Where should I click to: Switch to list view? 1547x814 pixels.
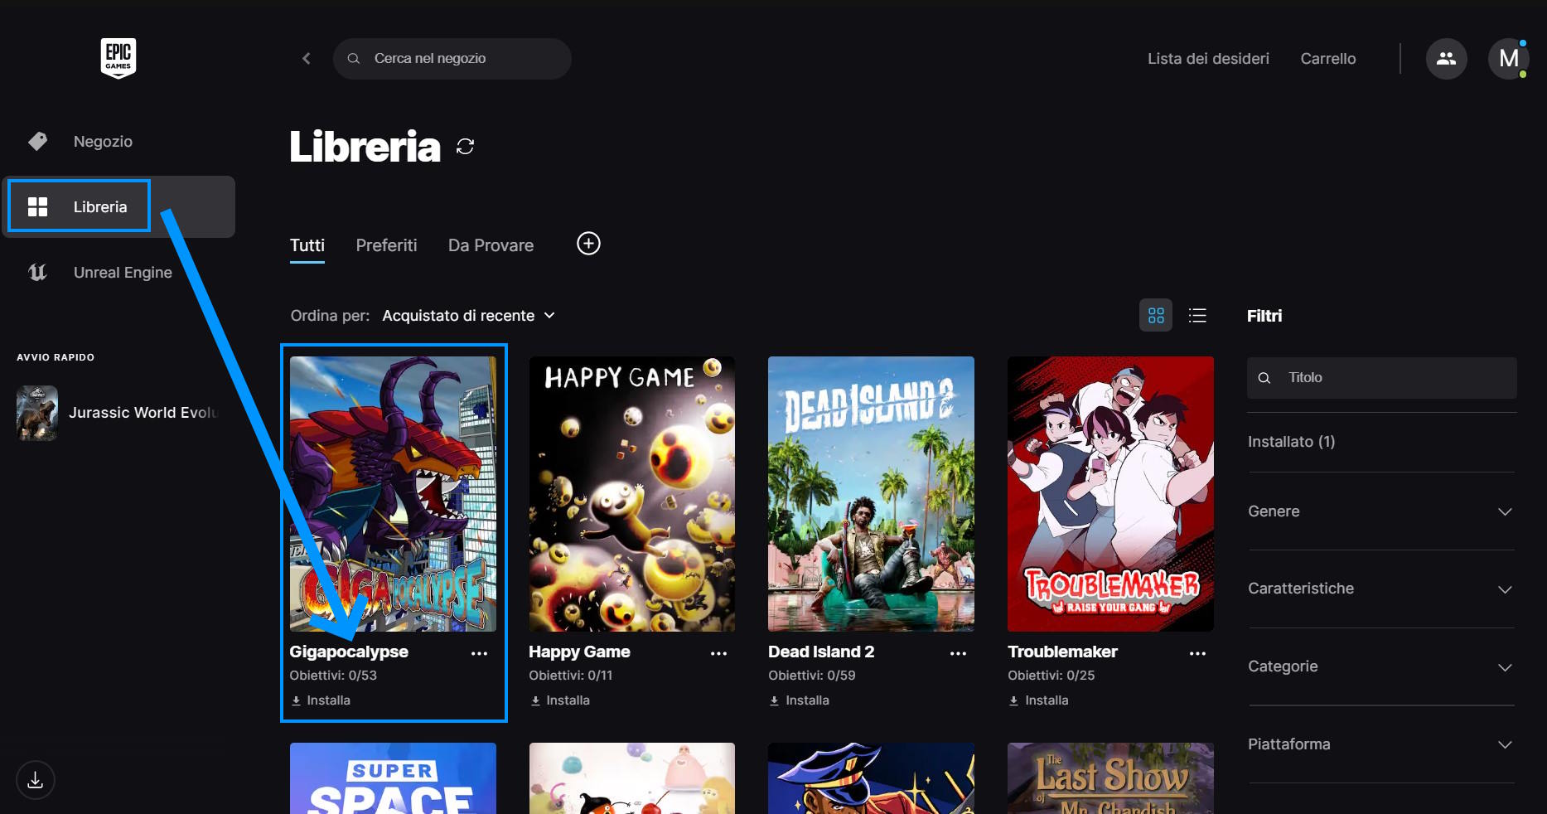click(x=1197, y=316)
